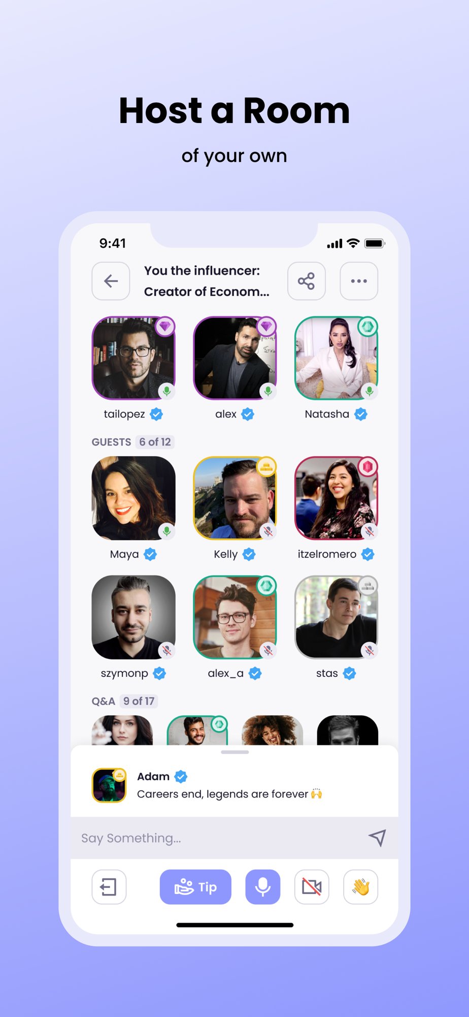Screen dimensions: 469x1017
Task: Open the three-dots more options menu
Action: point(359,281)
